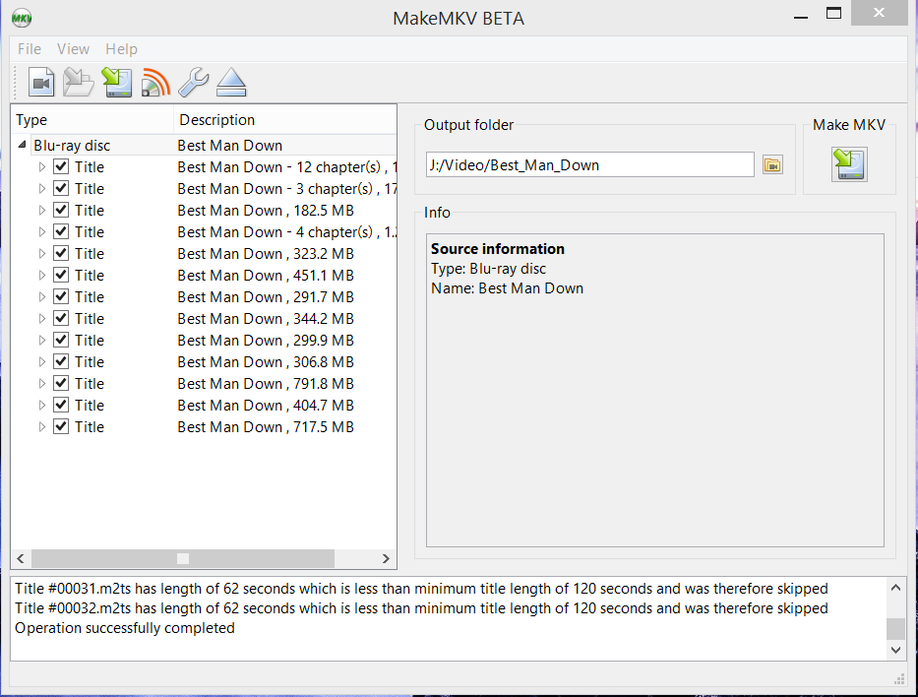
Task: Click the 'Source information' heading
Action: 498,249
